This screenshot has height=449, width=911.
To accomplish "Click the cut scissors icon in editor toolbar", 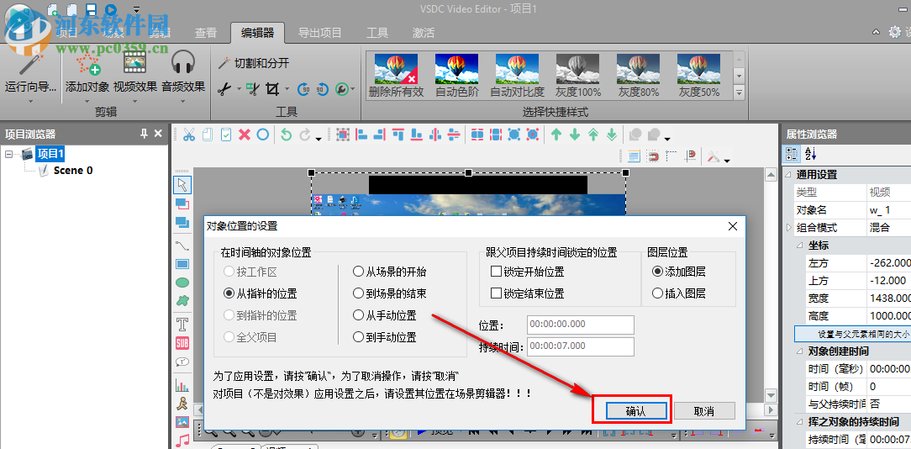I will [x=189, y=135].
